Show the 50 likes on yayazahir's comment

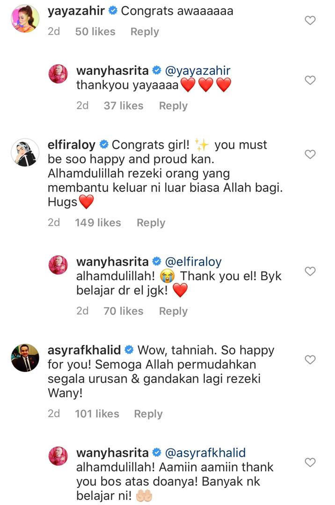(95, 32)
